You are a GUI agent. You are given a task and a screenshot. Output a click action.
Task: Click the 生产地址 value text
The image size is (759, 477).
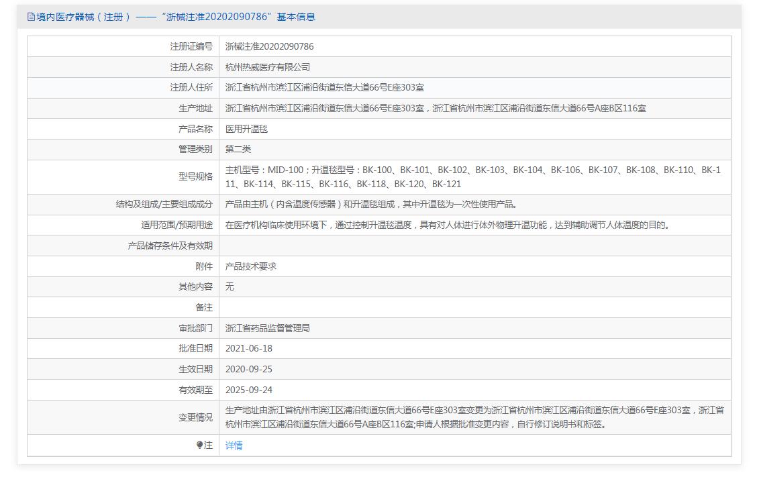coord(435,108)
